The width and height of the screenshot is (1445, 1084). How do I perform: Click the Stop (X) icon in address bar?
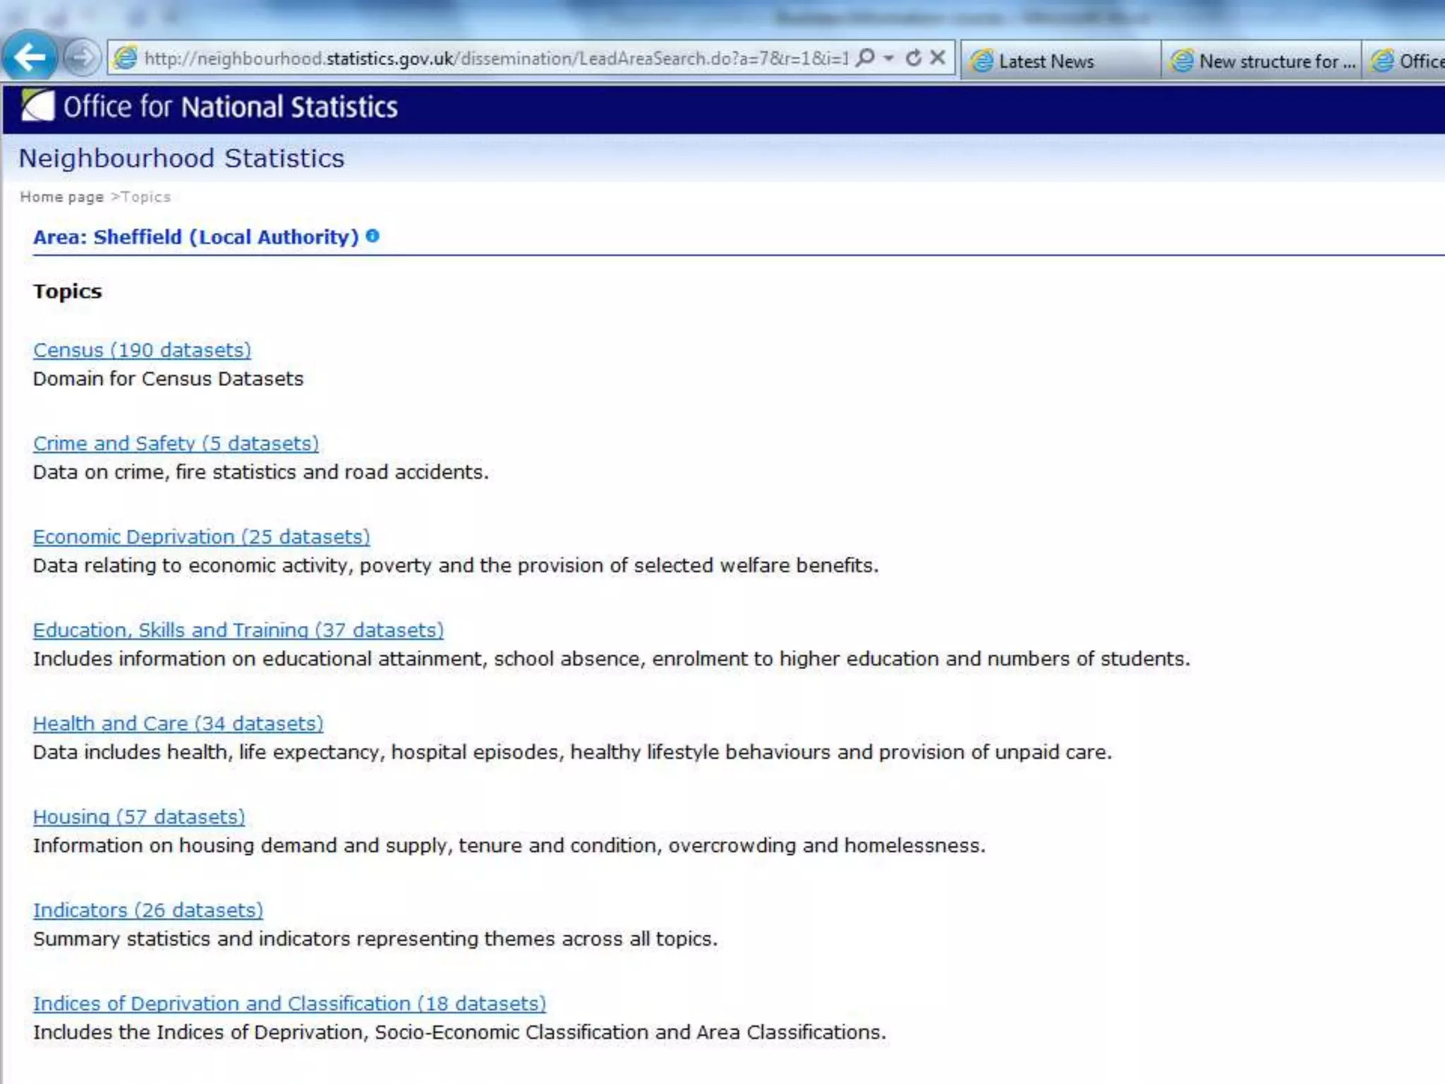tap(938, 58)
